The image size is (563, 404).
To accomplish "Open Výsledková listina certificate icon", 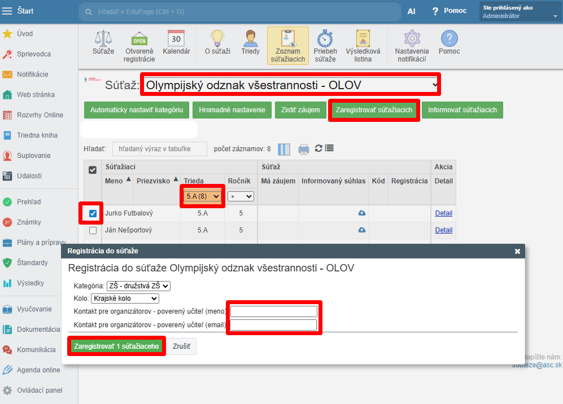I will (x=363, y=38).
